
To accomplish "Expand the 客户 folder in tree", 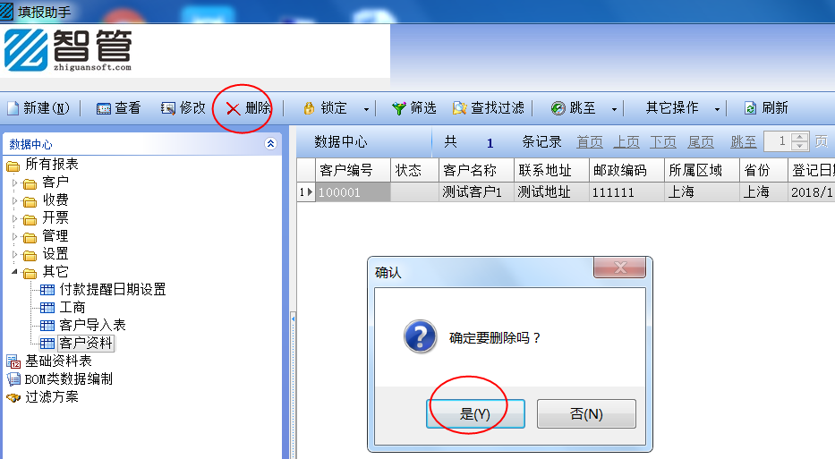I will pos(15,183).
